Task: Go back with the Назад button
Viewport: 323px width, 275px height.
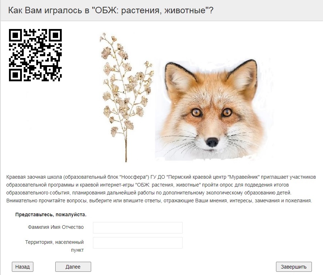Action: pos(23,267)
